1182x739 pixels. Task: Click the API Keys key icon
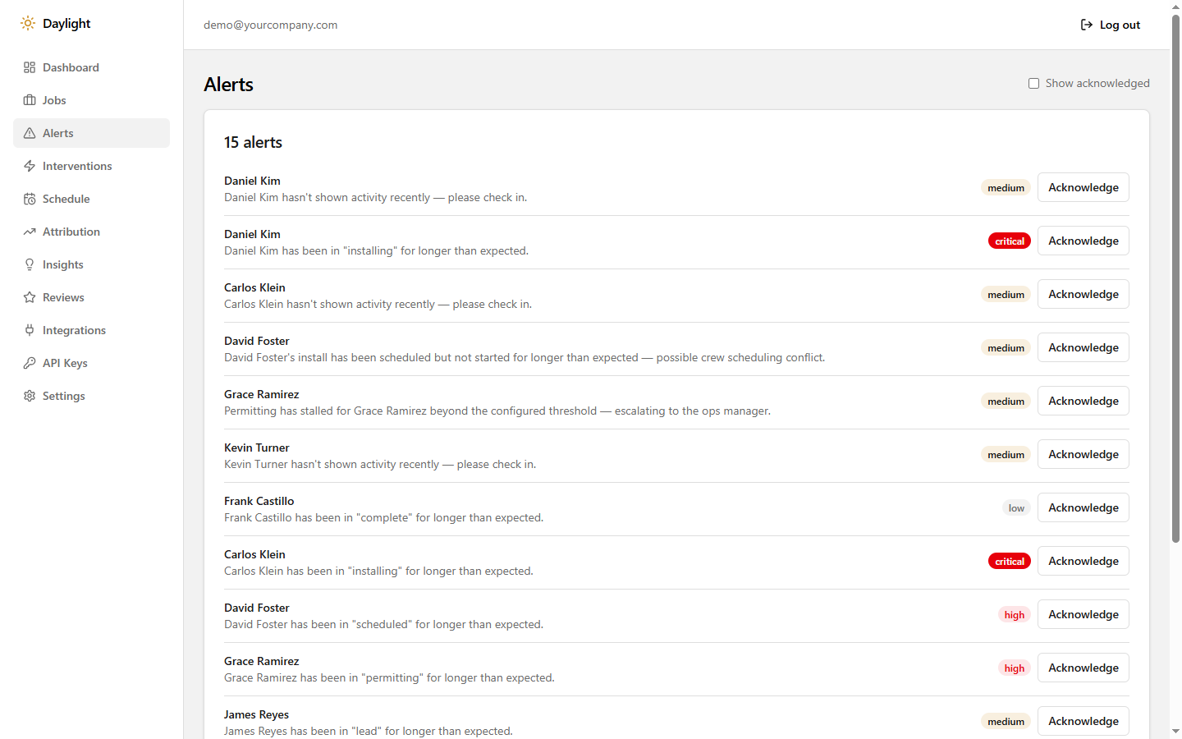(30, 363)
